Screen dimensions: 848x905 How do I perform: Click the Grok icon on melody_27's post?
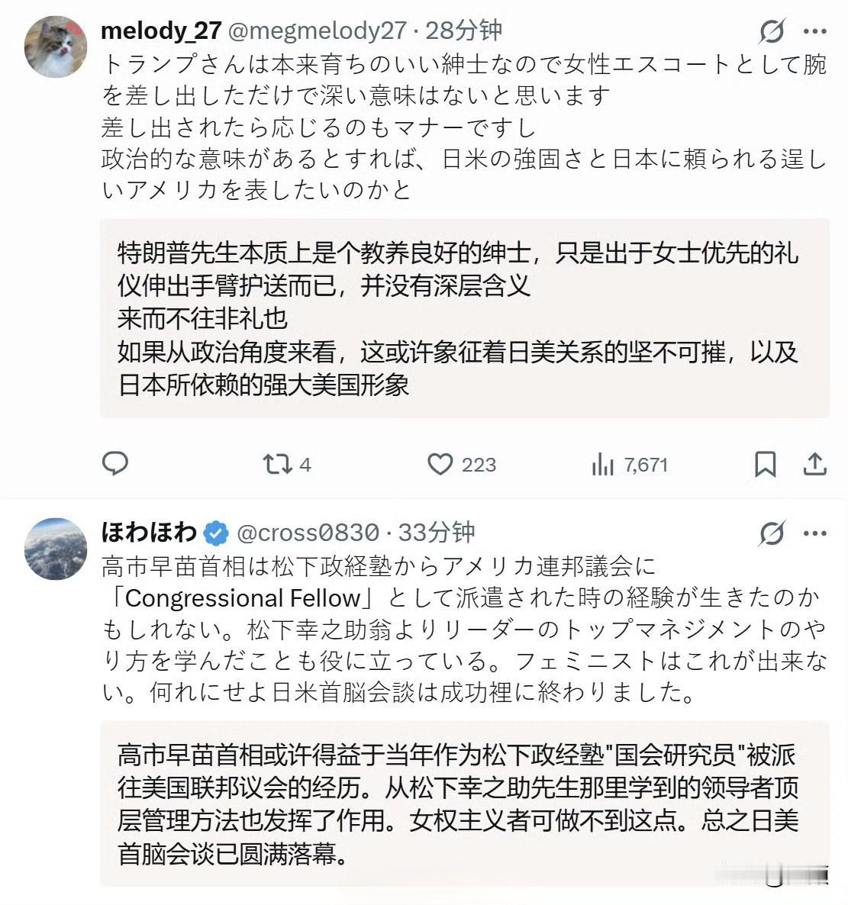[x=772, y=31]
